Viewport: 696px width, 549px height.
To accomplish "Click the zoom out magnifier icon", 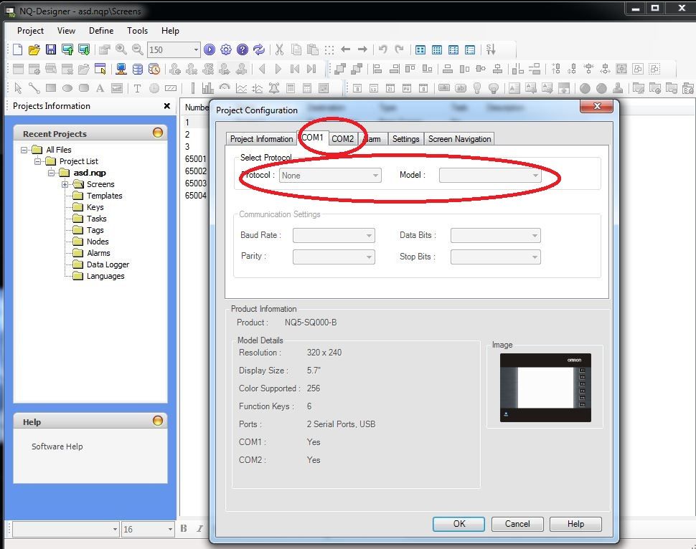I will [x=138, y=49].
